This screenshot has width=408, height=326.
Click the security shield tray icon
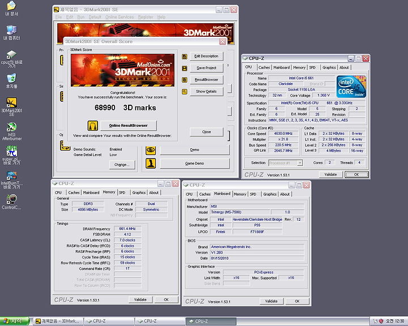tap(381, 321)
